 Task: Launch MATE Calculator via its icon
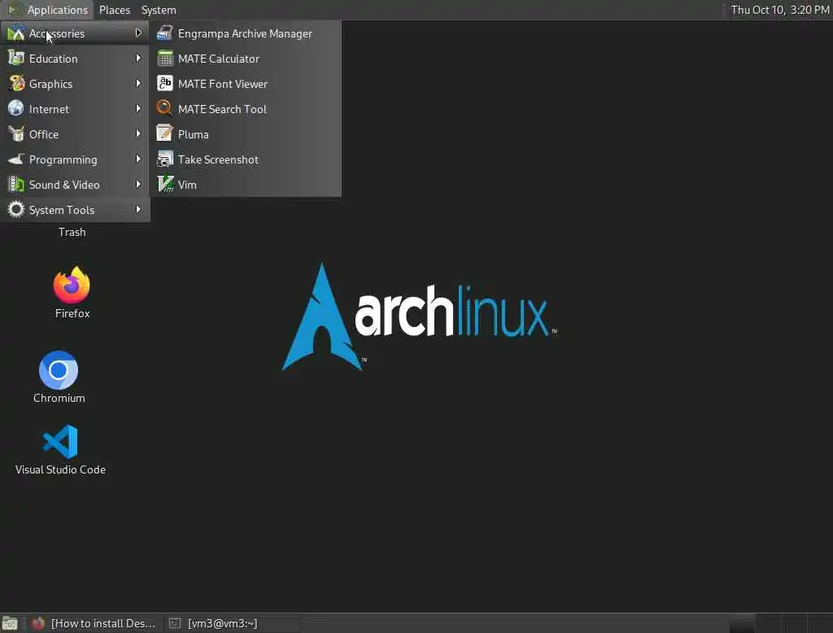pyautogui.click(x=164, y=58)
